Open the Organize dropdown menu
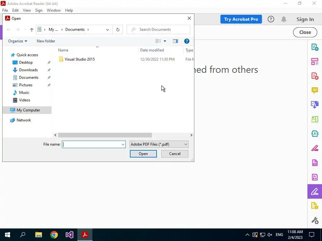322x241 pixels. click(18, 41)
